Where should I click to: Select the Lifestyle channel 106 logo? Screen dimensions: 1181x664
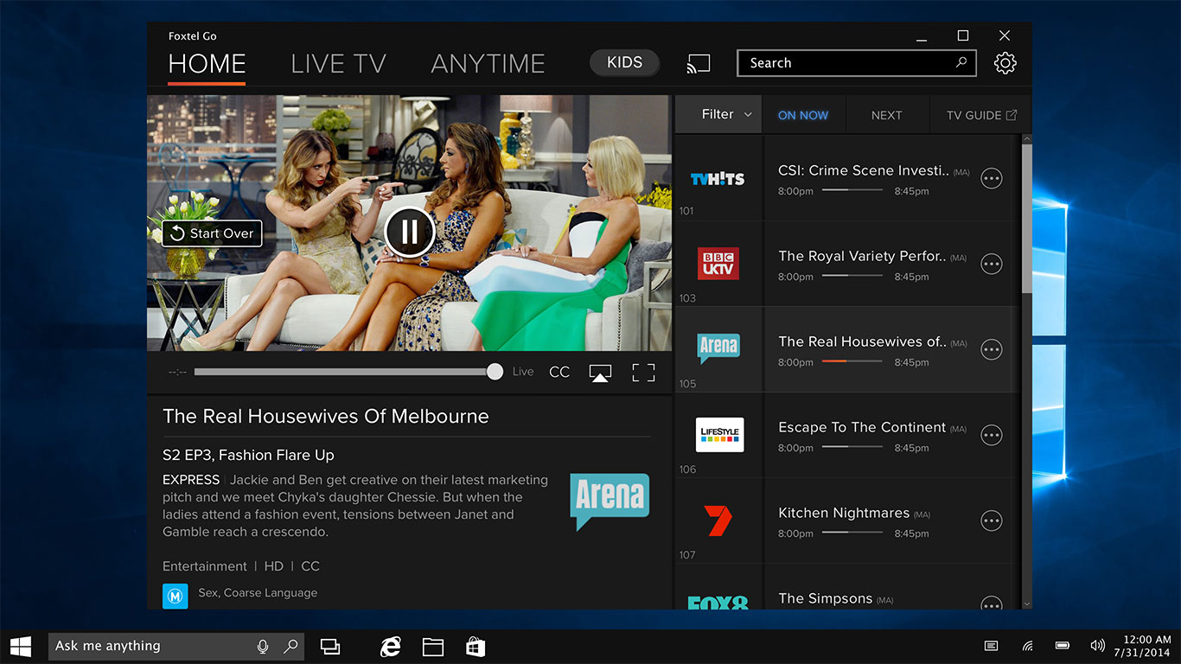click(x=719, y=434)
